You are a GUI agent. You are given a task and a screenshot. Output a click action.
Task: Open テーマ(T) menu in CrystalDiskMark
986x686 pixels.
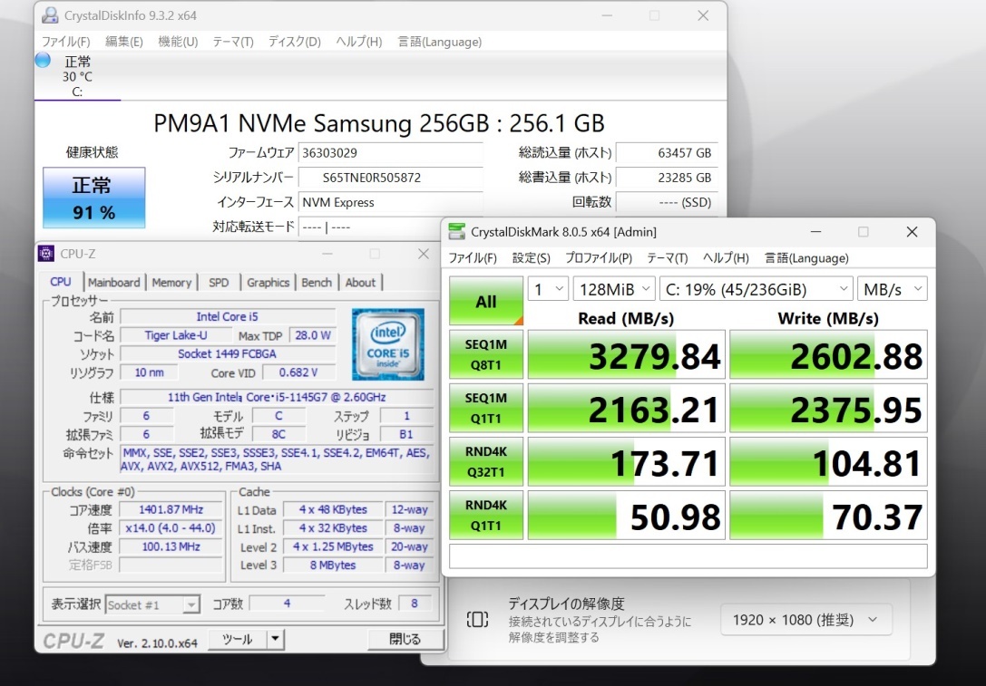pos(668,258)
